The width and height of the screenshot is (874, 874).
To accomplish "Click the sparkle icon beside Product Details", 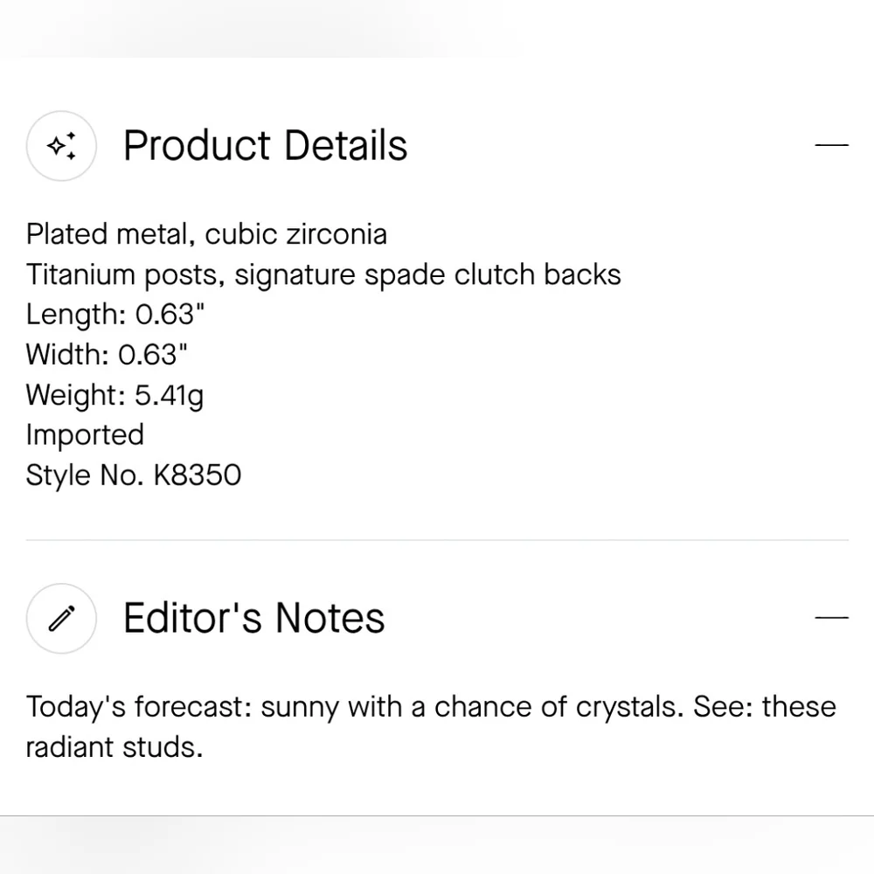I will click(61, 145).
